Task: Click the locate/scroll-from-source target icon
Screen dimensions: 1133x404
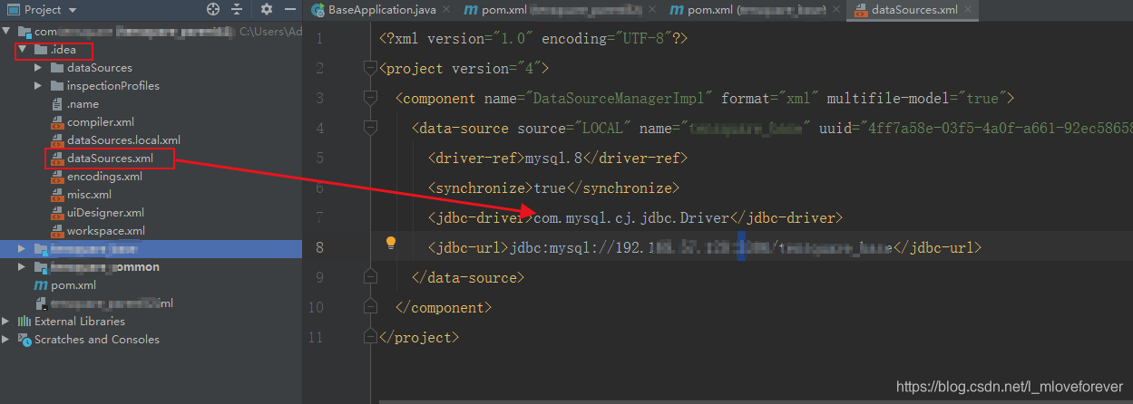Action: coord(213,10)
